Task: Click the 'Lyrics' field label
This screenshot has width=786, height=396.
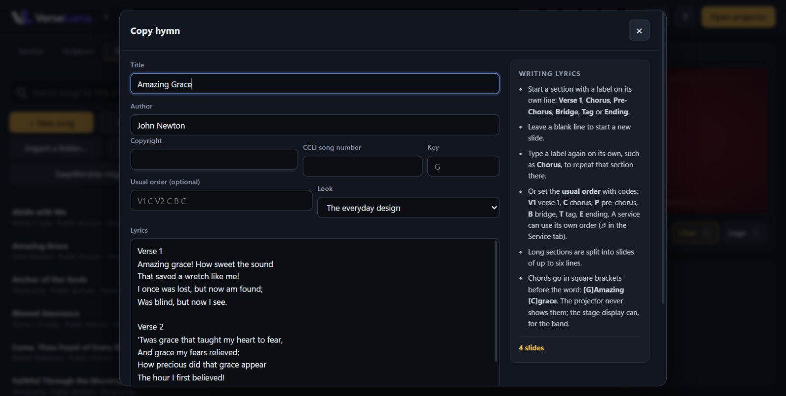Action: pos(139,230)
